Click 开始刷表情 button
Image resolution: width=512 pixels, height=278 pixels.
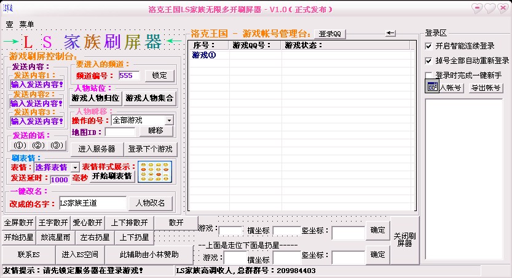[x=112, y=176]
